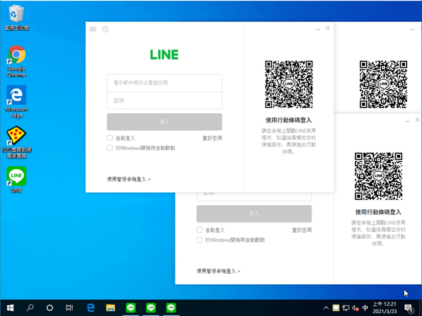This screenshot has width=422, height=316.
Task: Open the taskbar clock showing 上午 12:21
Action: point(384,308)
